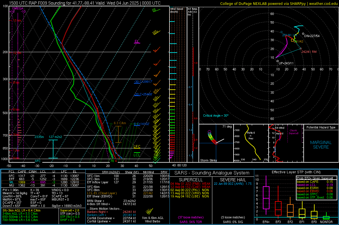
Task: Click the -30 C=29917' height label
Action: coord(143,82)
